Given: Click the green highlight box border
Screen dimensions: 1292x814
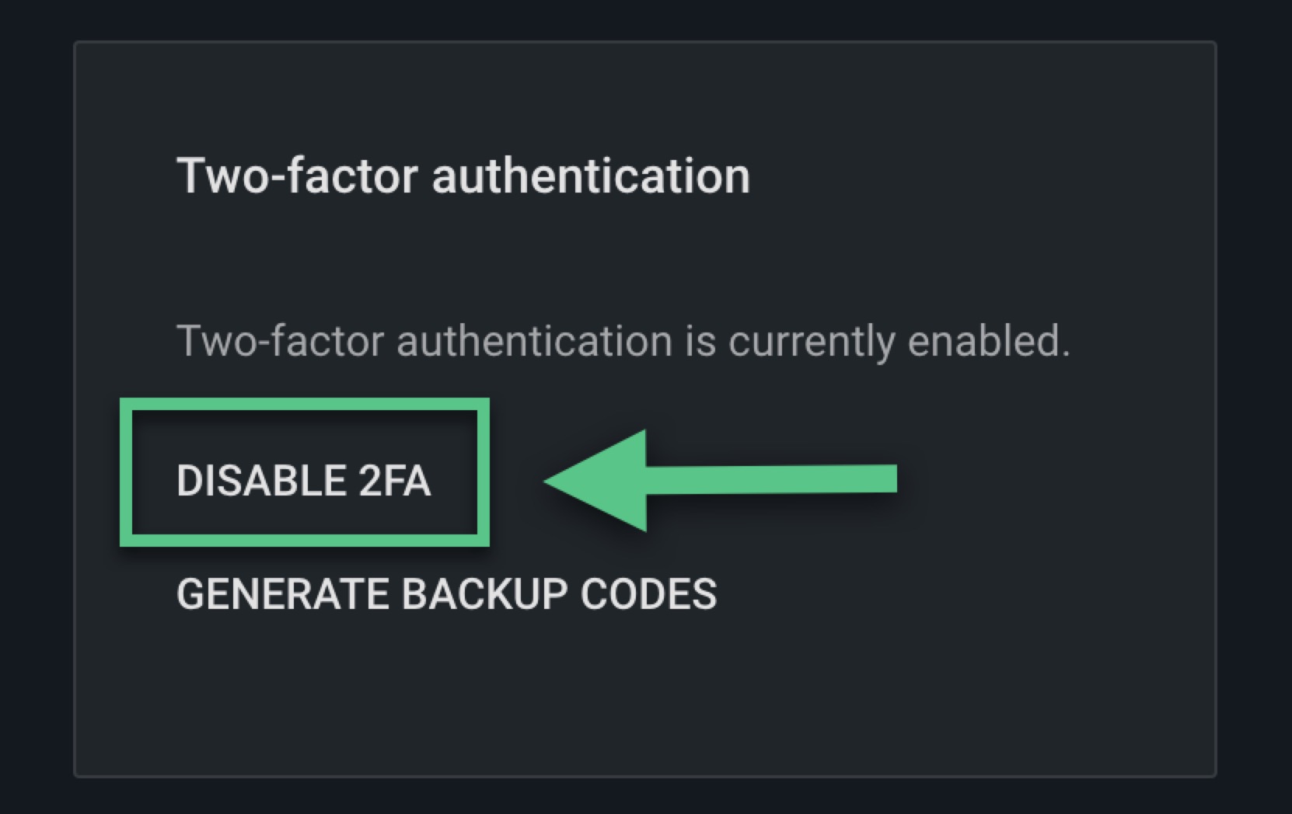Looking at the screenshot, I should click(x=305, y=405).
